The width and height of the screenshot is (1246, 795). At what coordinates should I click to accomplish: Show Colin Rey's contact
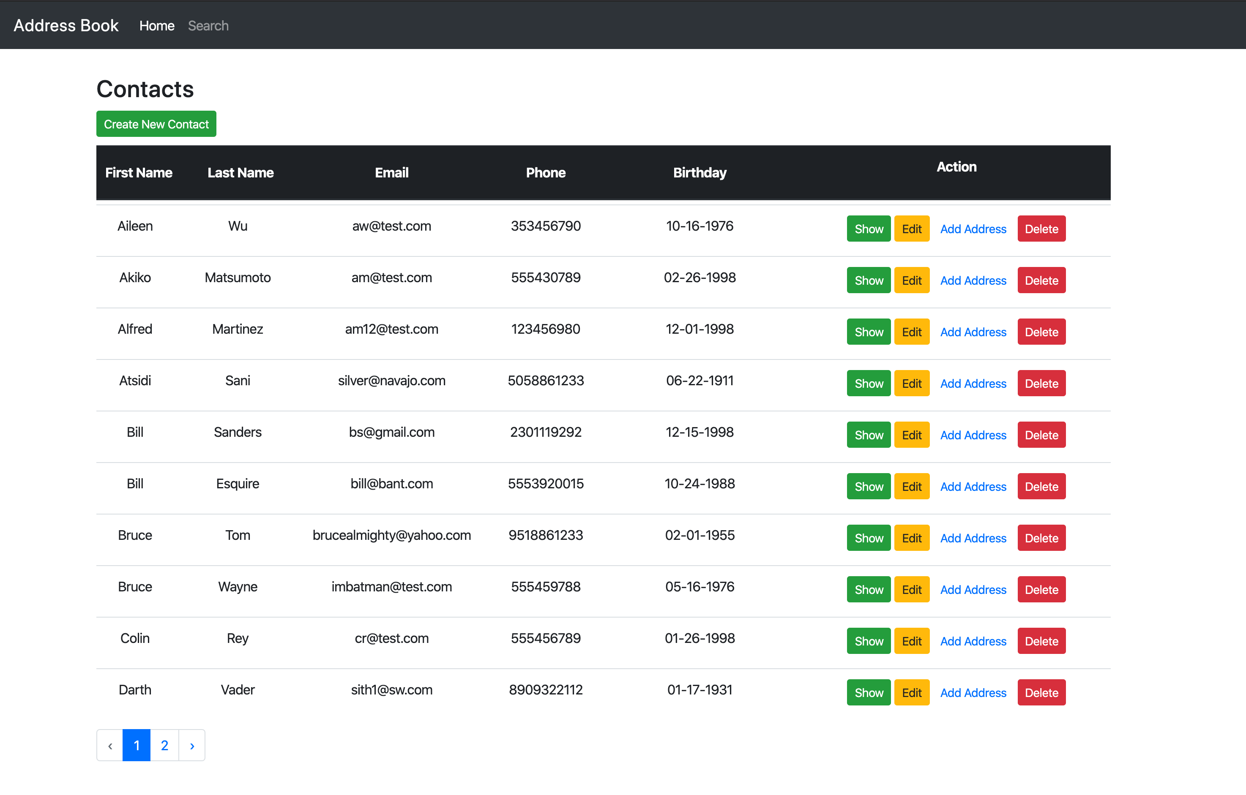(869, 641)
